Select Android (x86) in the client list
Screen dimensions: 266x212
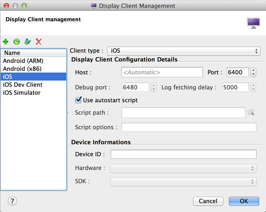click(x=33, y=69)
